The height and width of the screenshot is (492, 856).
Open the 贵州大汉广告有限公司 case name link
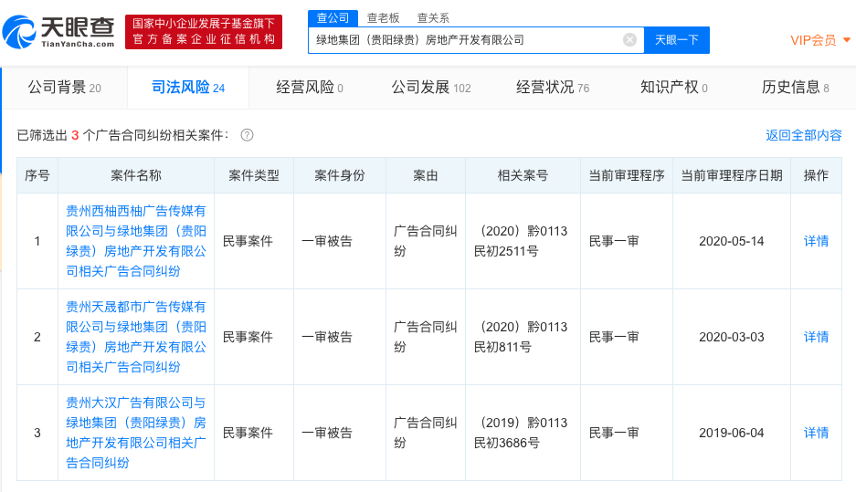tap(136, 433)
